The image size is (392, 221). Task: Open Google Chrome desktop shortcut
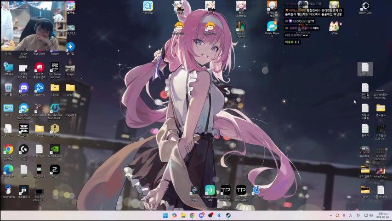8,152
